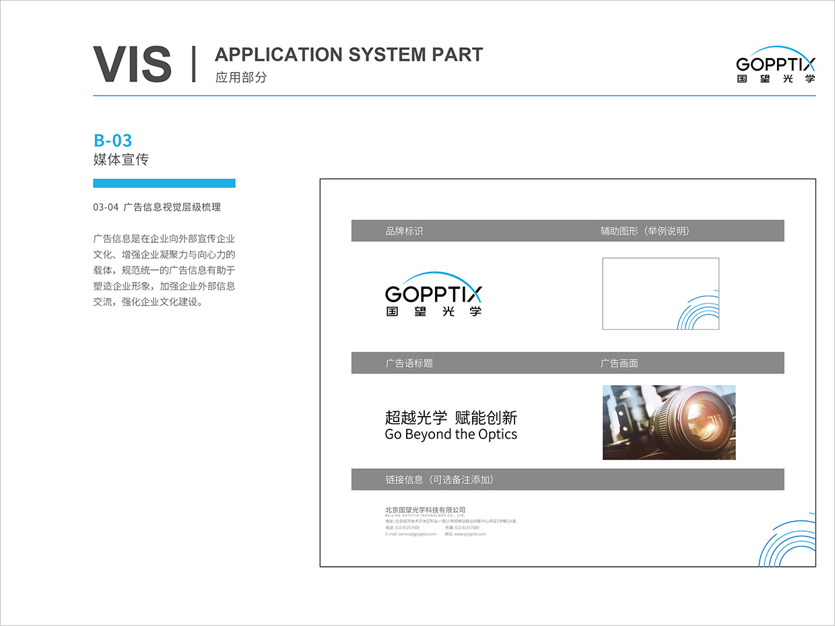Click the large GOPPTIX 国望光学 brand logo
Screen dimensions: 835x626
coord(434,294)
